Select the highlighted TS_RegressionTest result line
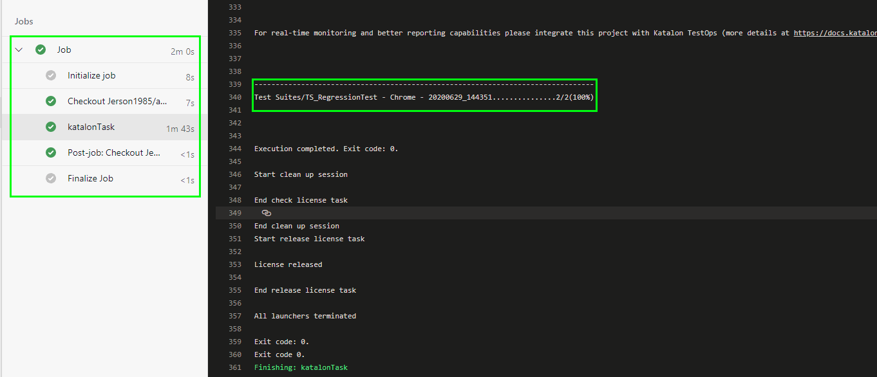Screen dimensions: 877x377 click(x=423, y=97)
